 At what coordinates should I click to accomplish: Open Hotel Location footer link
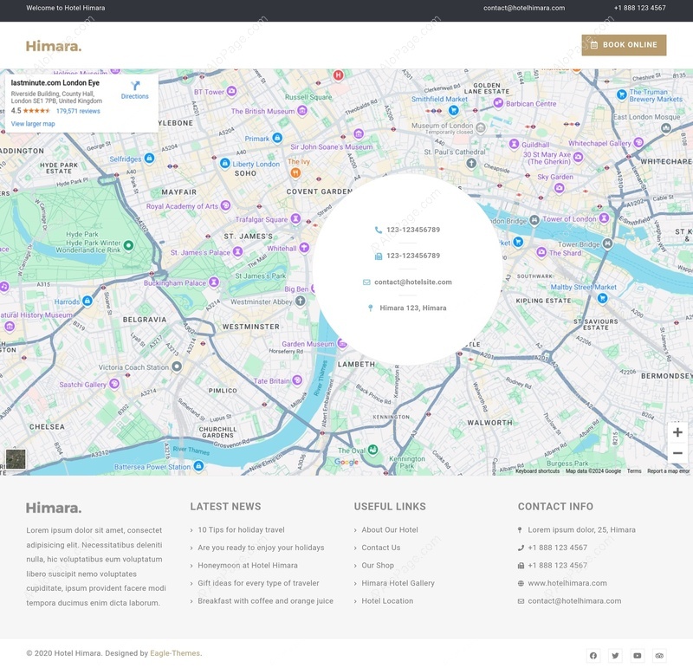387,600
